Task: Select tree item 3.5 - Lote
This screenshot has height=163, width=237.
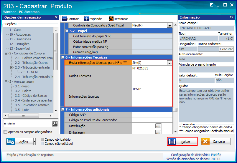Action: pyautogui.click(x=22, y=110)
